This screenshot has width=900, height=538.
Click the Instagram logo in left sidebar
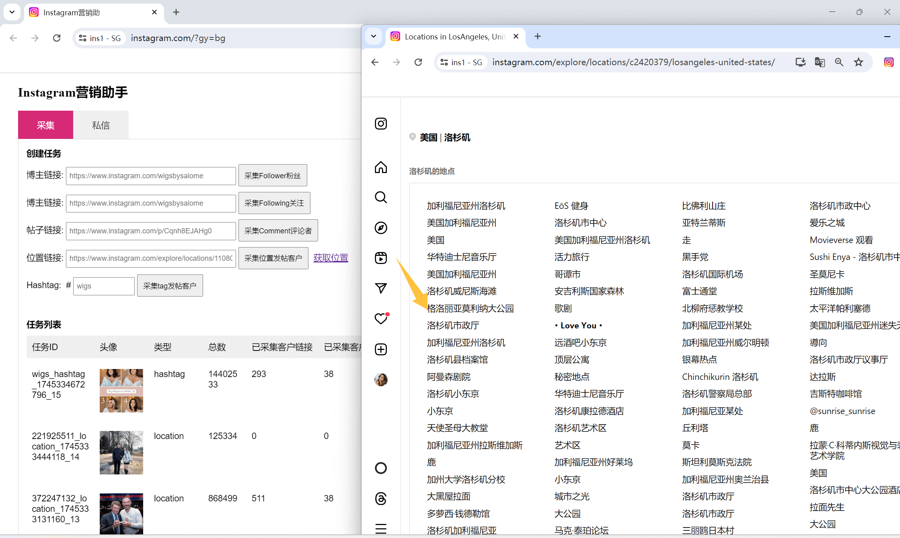click(x=381, y=124)
